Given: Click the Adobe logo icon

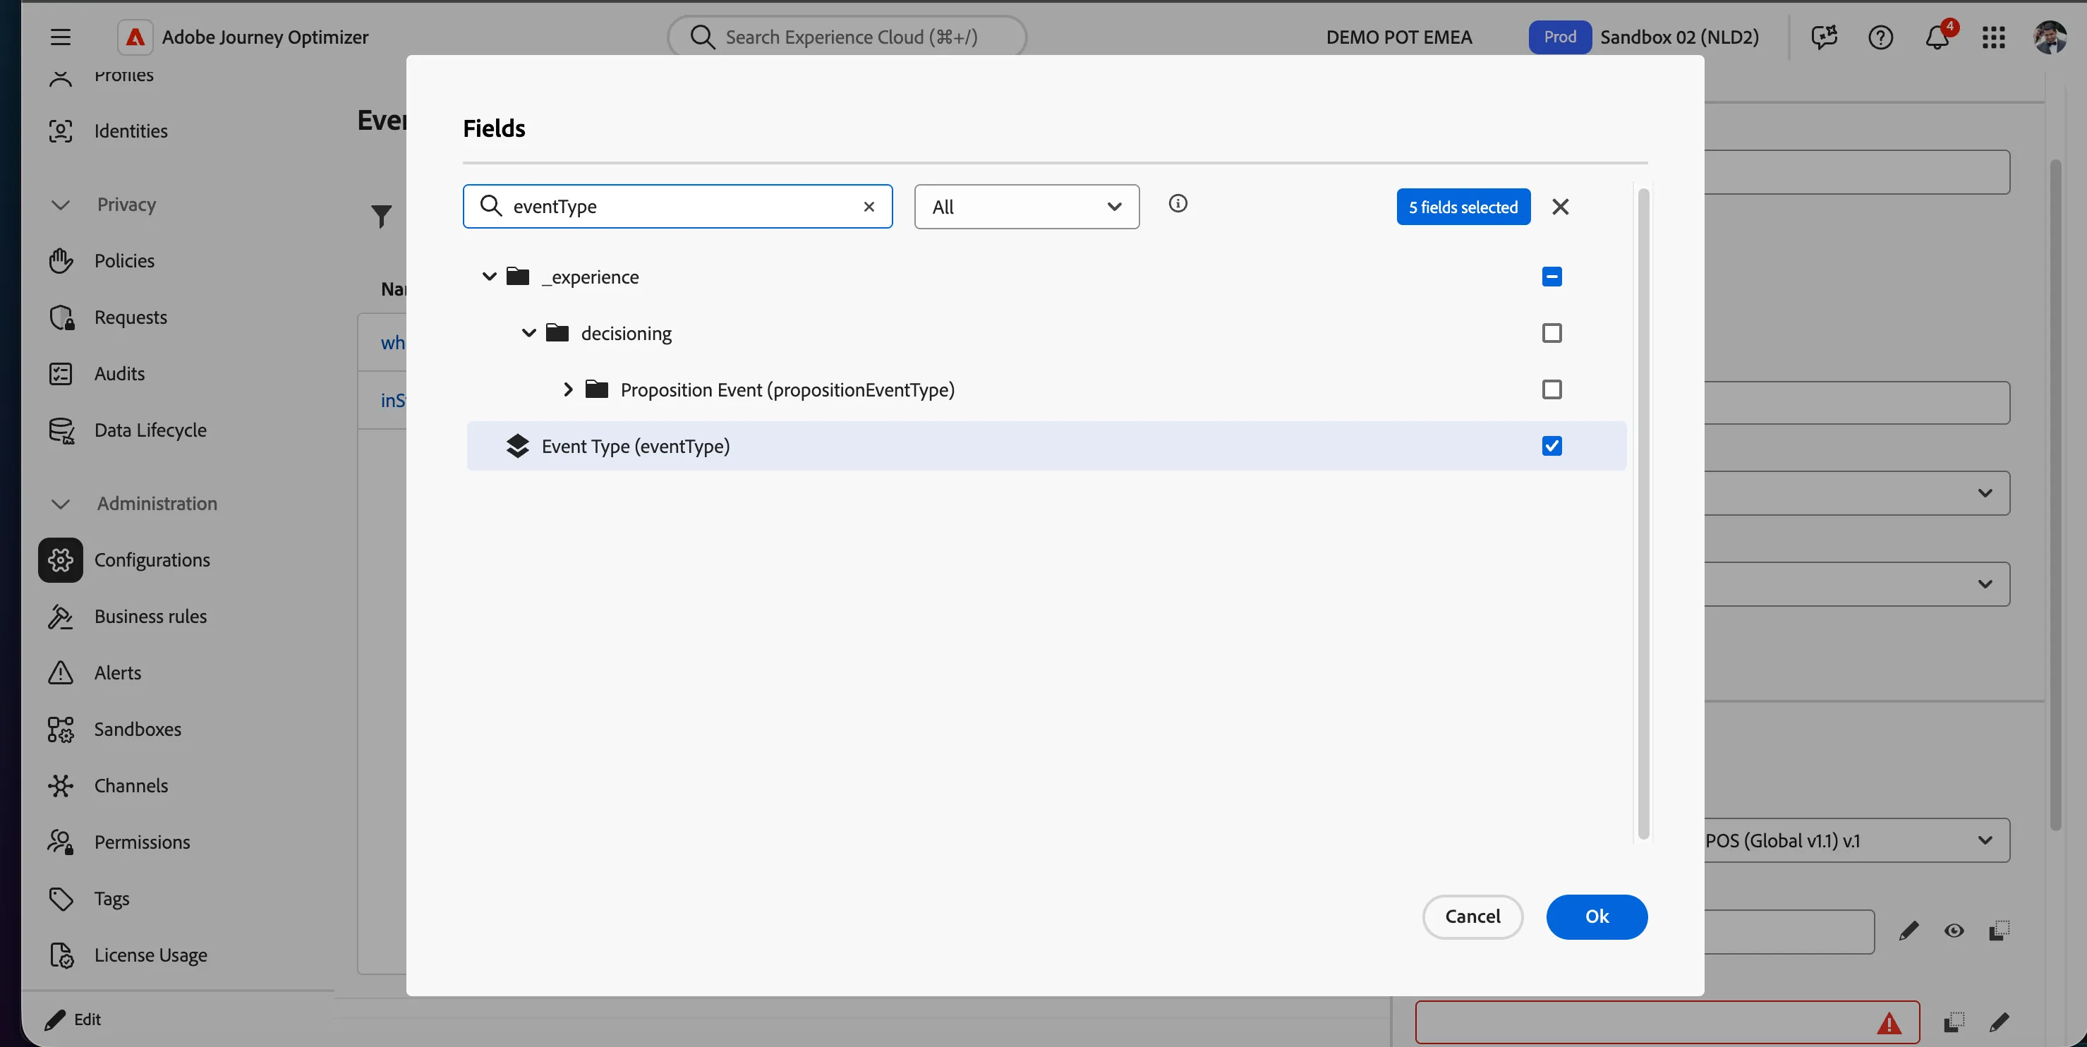Looking at the screenshot, I should click(135, 37).
